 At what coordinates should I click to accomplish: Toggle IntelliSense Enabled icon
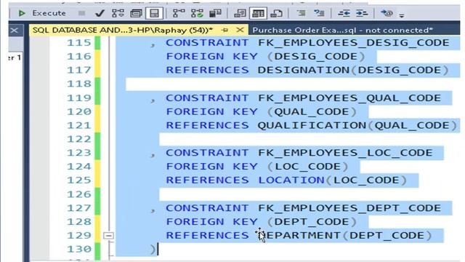pyautogui.click(x=154, y=13)
